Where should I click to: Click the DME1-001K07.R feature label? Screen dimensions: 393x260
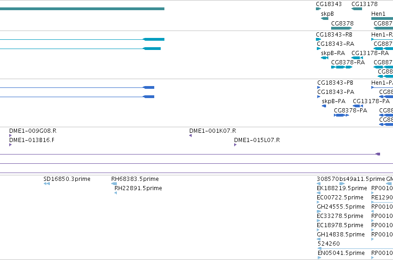coord(212,131)
